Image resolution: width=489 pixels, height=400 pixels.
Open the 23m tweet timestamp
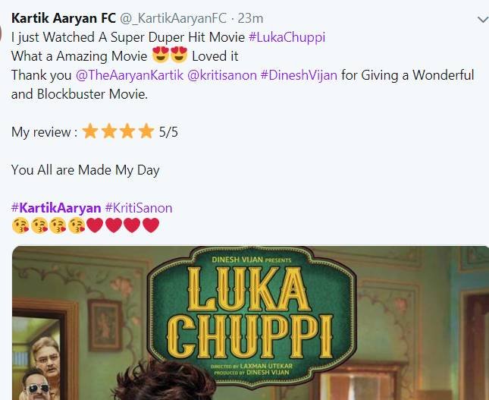tap(250, 18)
